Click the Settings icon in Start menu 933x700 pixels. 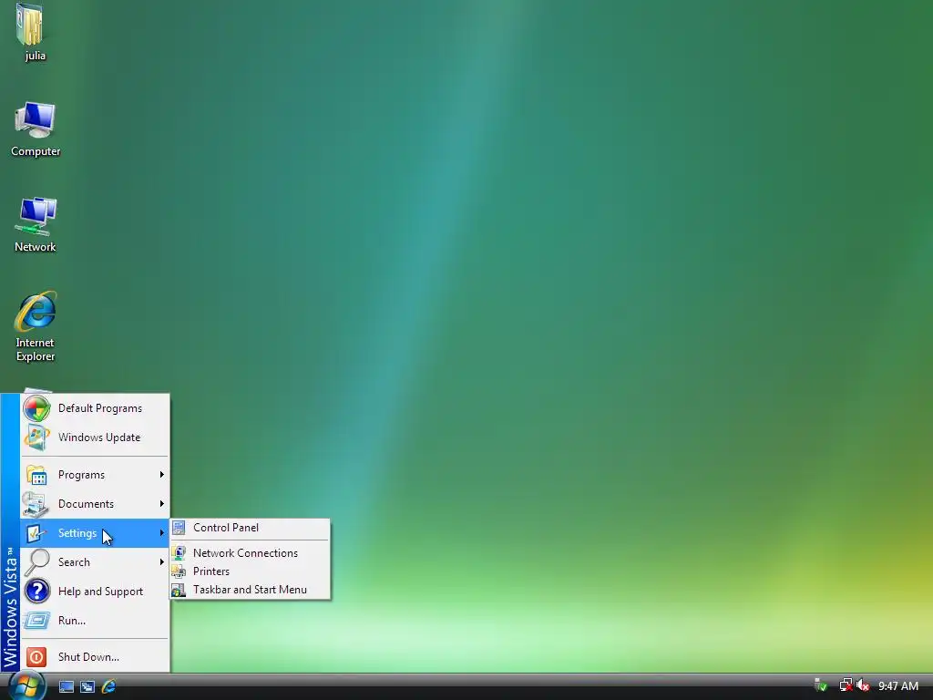point(36,533)
